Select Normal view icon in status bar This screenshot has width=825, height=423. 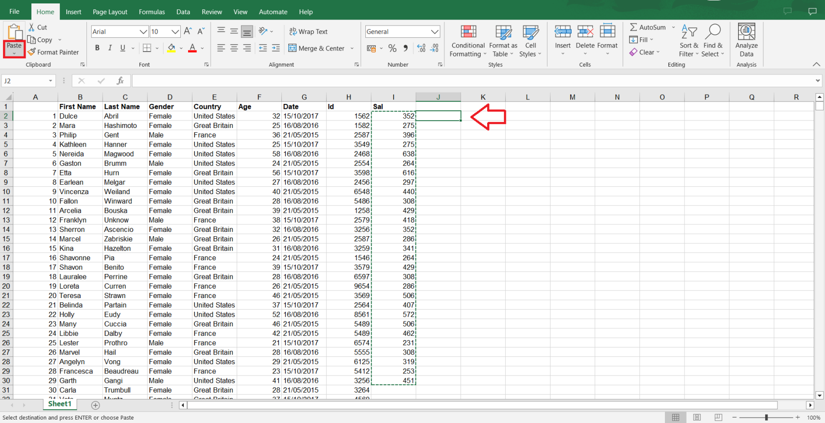[676, 418]
